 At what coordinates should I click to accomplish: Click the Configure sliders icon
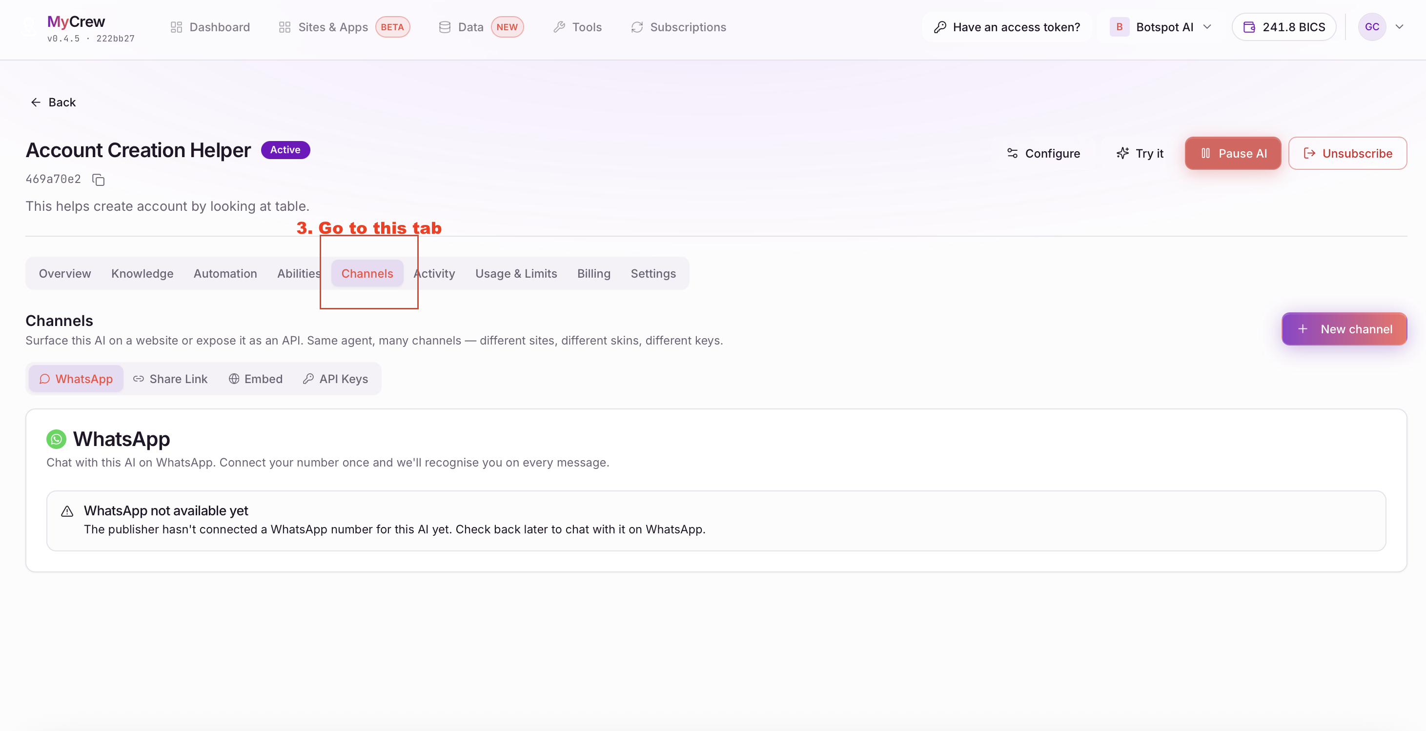[1013, 153]
